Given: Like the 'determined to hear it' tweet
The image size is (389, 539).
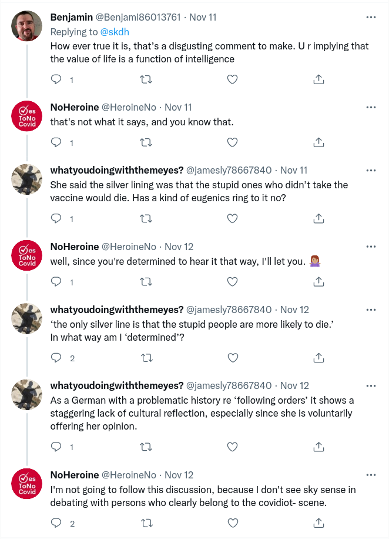Looking at the screenshot, I should pyautogui.click(x=232, y=282).
